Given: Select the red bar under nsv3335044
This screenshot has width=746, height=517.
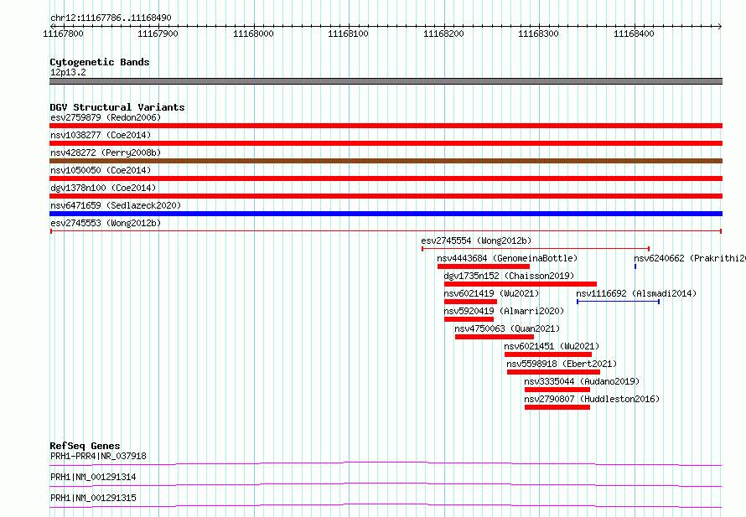Looking at the screenshot, I should 557,390.
